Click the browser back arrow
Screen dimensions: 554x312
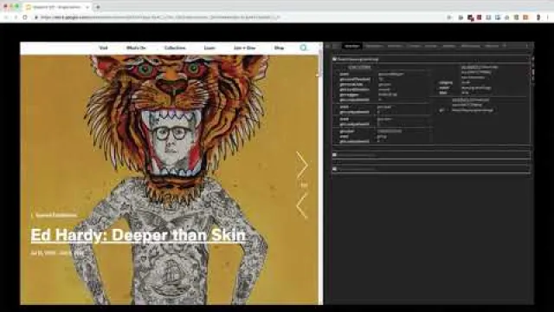(6, 17)
